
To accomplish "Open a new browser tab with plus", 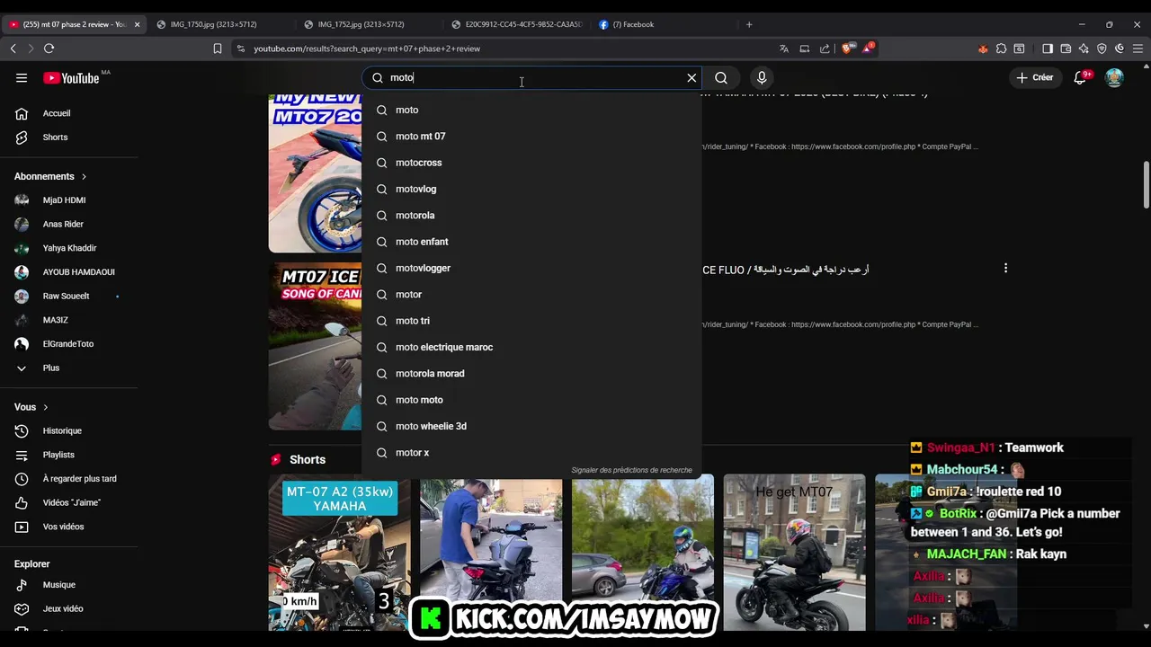I will (749, 24).
